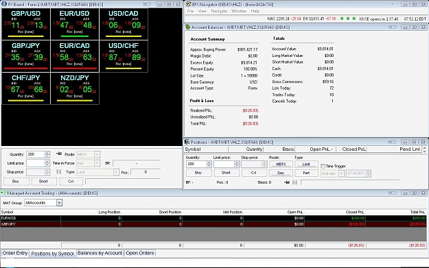Open the Activate dropdown in Positions window
429x268 pixels.
[341, 173]
